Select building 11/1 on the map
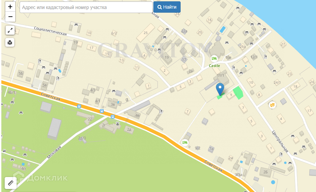 220,75
